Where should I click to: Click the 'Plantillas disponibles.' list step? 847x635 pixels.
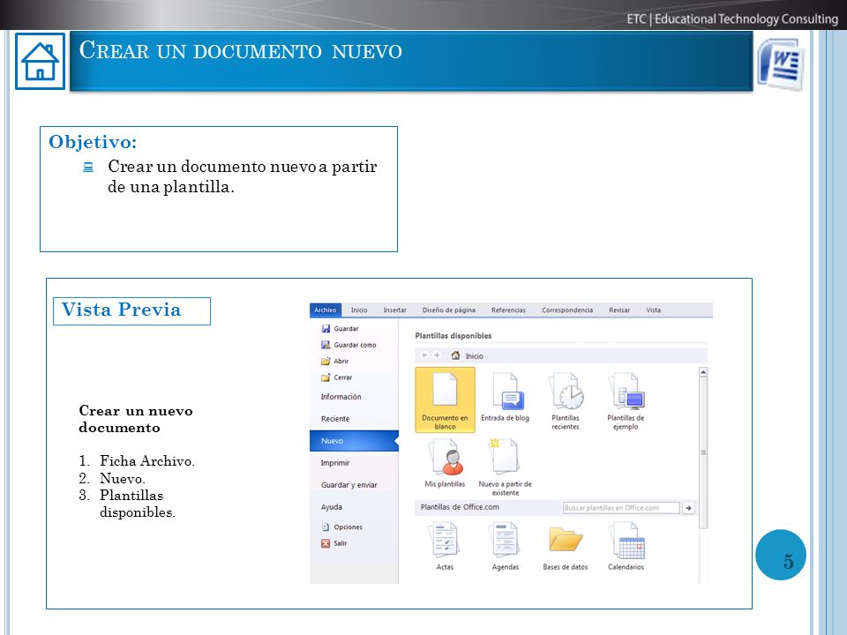tap(138, 504)
